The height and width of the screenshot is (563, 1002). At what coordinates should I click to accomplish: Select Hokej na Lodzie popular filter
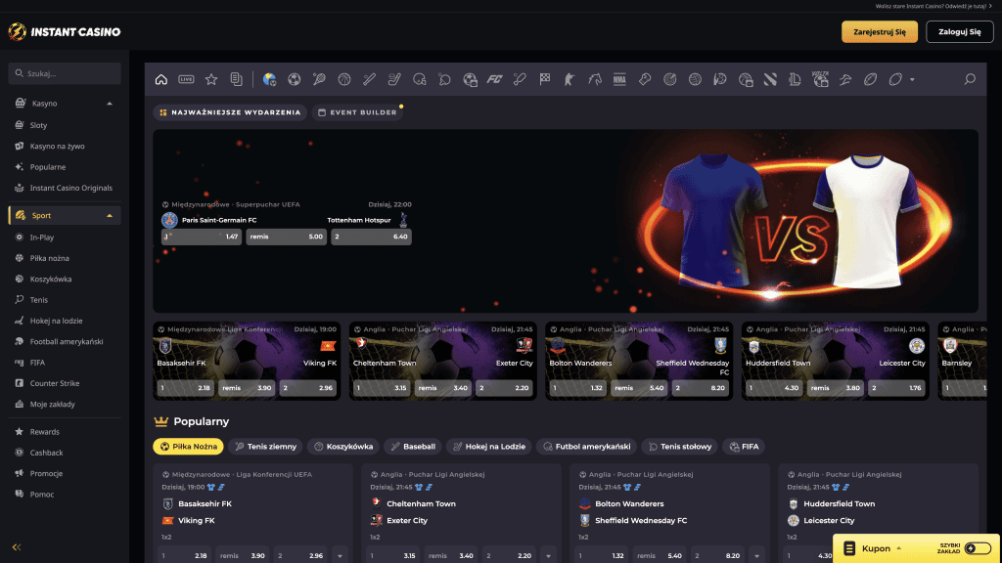[489, 446]
